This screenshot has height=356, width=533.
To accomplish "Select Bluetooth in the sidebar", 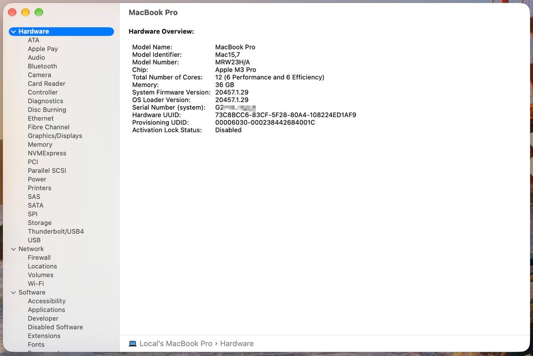I will coord(43,66).
